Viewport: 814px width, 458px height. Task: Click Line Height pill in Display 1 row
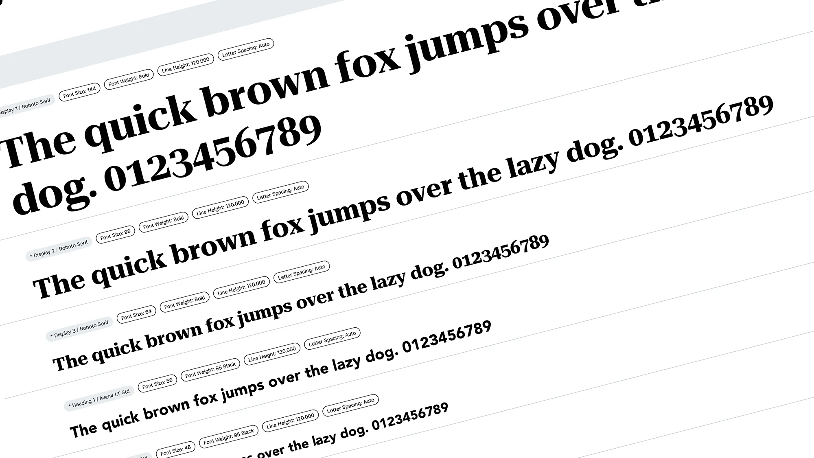pos(186,65)
